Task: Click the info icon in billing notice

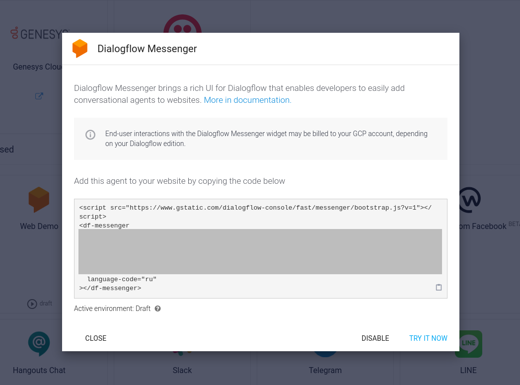Action: (x=90, y=135)
